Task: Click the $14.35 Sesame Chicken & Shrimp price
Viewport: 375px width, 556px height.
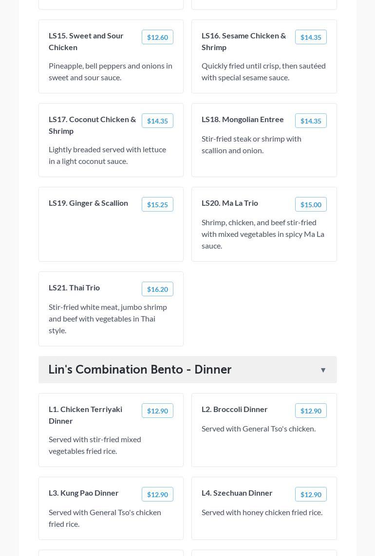Action: [311, 37]
